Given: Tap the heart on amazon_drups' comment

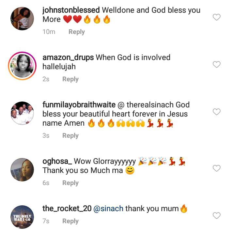Looking at the screenshot, I should coord(217,65).
